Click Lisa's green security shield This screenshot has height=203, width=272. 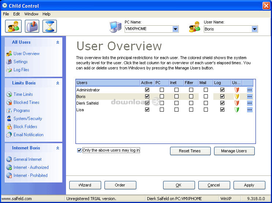237,110
